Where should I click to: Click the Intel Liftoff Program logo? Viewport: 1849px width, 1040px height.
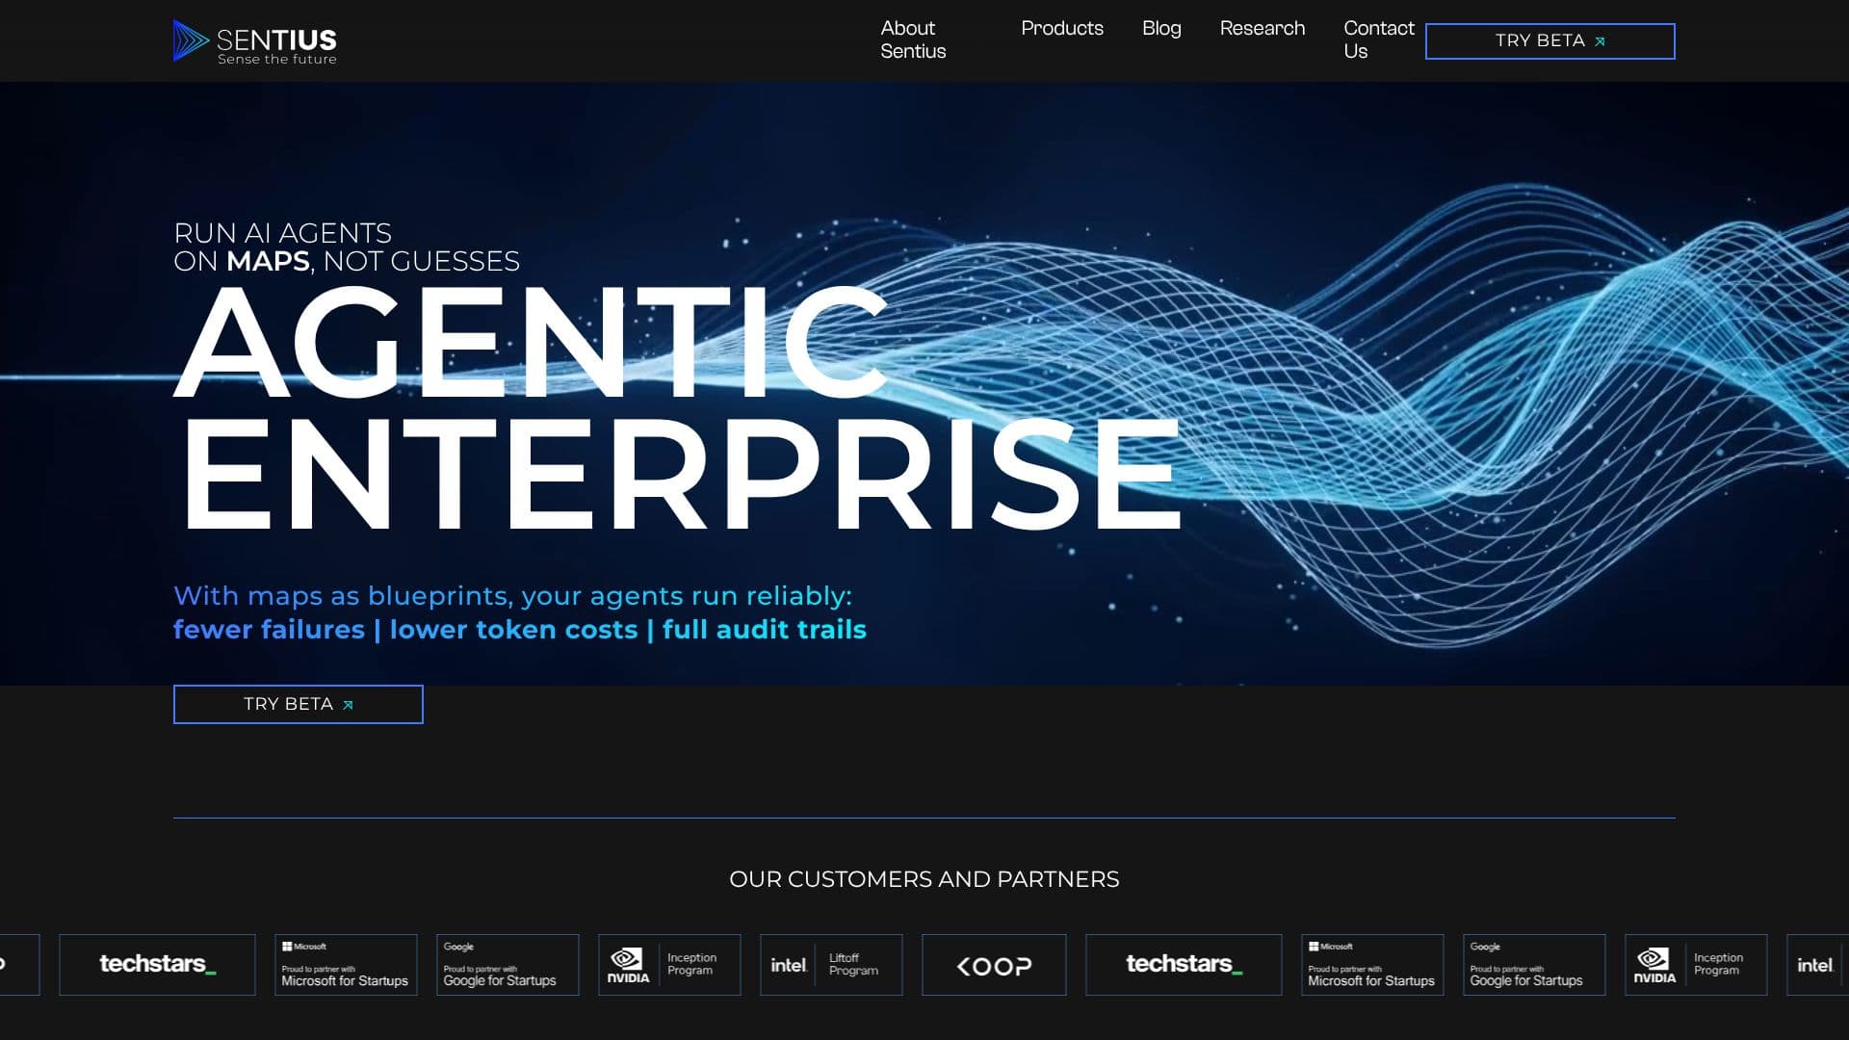coord(831,965)
